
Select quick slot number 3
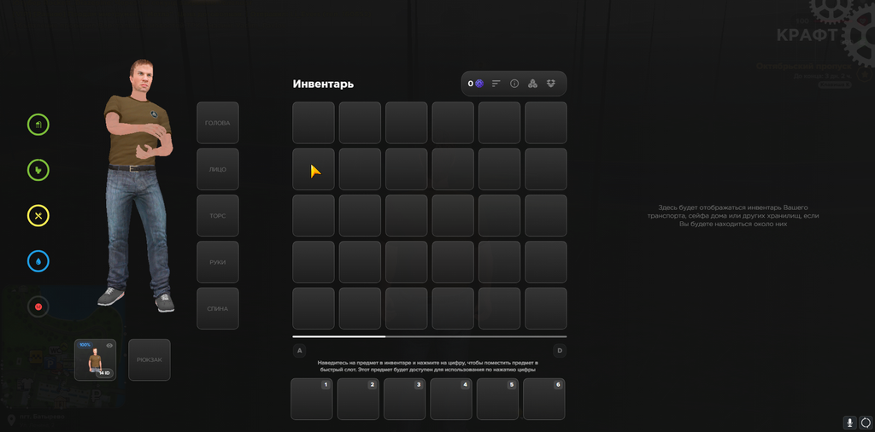click(x=404, y=399)
